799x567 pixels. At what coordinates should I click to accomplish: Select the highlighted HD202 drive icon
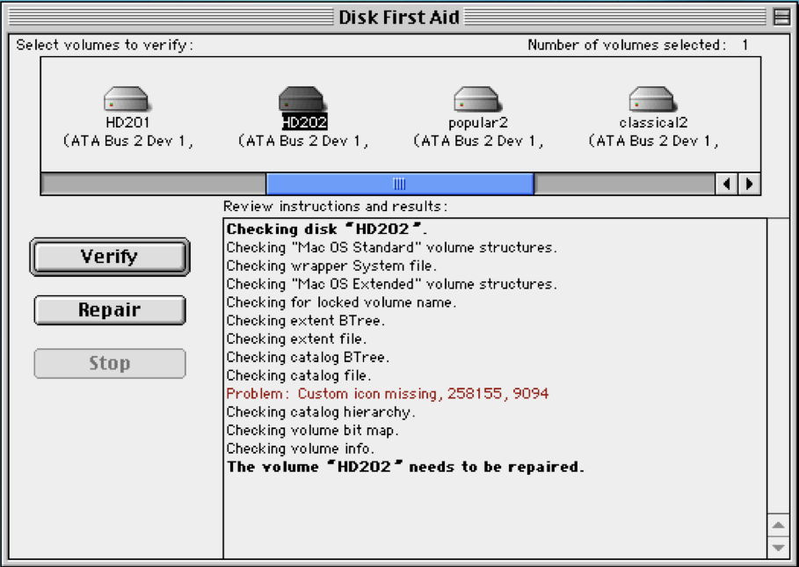(x=301, y=99)
